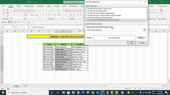This screenshot has height=95, width=170.
Task: Click the Merge & Center icon
Action: pos(59,15)
